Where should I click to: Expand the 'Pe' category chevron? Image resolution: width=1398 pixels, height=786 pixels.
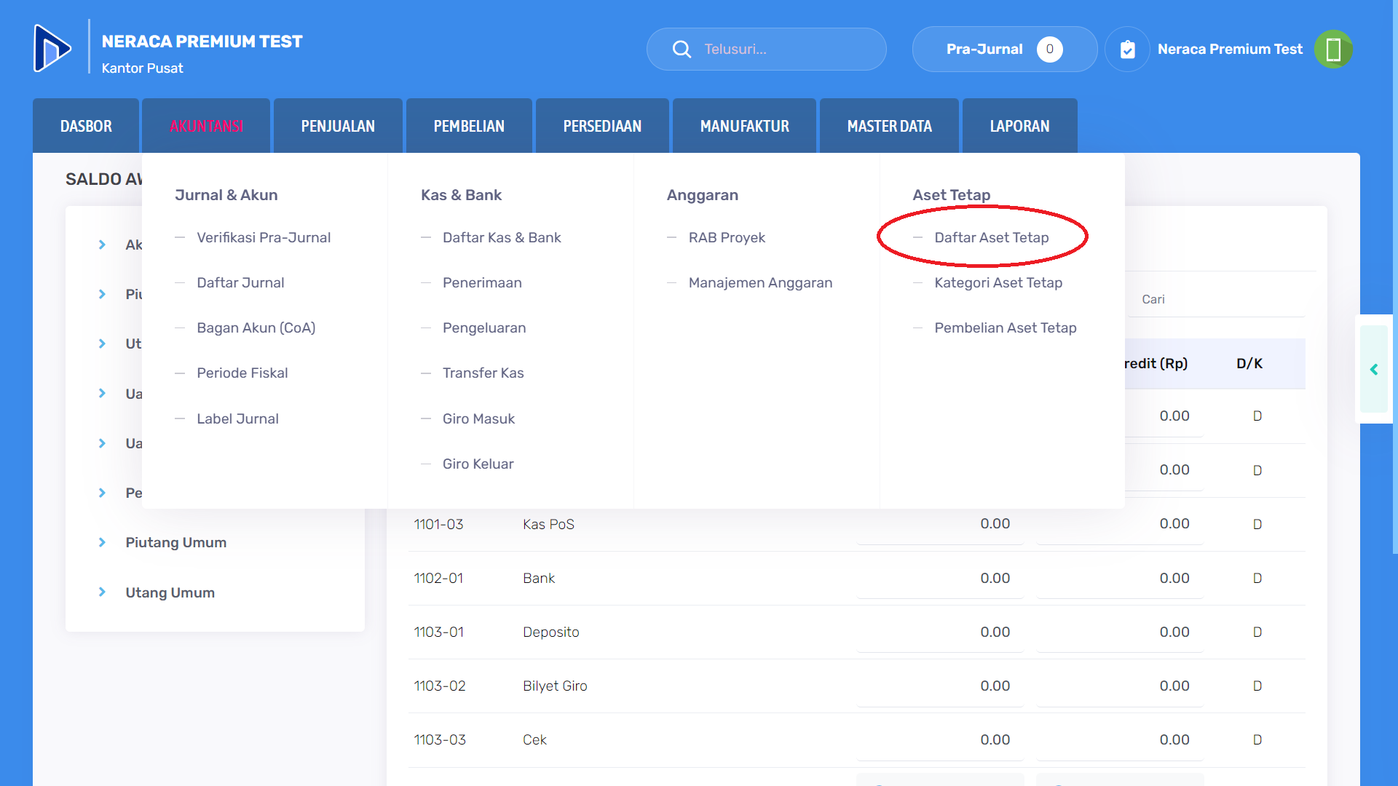pos(102,493)
